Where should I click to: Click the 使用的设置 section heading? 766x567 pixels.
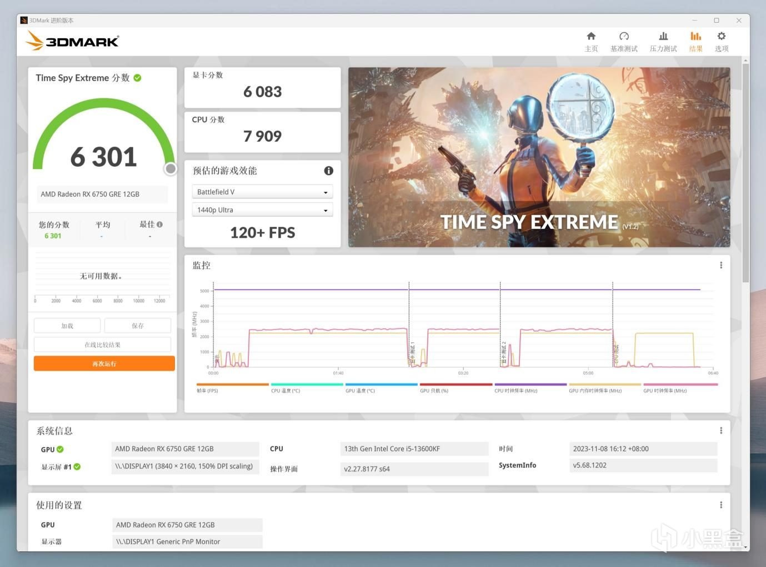[59, 505]
